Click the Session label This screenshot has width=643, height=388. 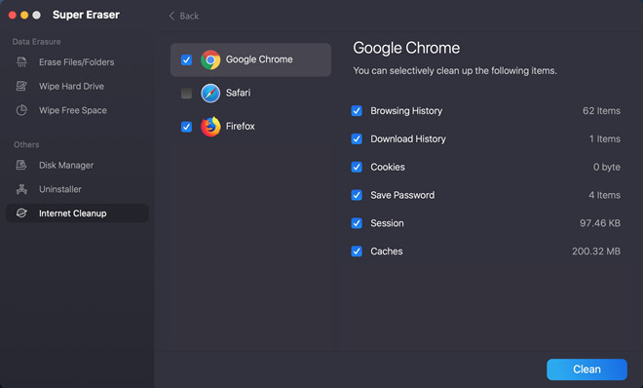pyautogui.click(x=387, y=223)
